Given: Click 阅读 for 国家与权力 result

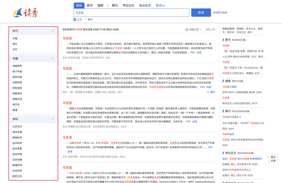Looking at the screenshot, I should click(209, 87).
